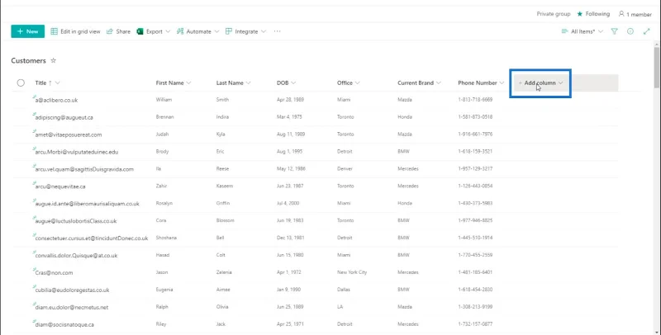Open item diam.eu.dolor@necmetus.net
The image size is (661, 335).
pyautogui.click(x=72, y=307)
